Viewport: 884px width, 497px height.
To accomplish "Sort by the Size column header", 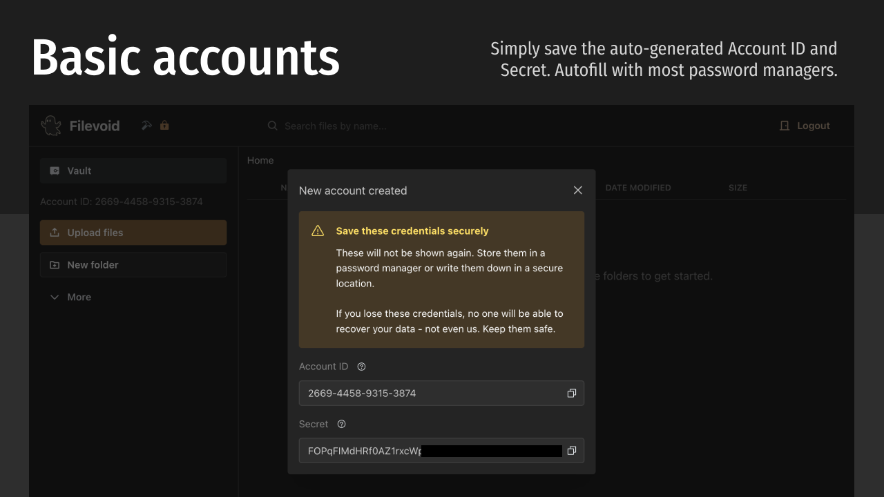I will (x=738, y=188).
